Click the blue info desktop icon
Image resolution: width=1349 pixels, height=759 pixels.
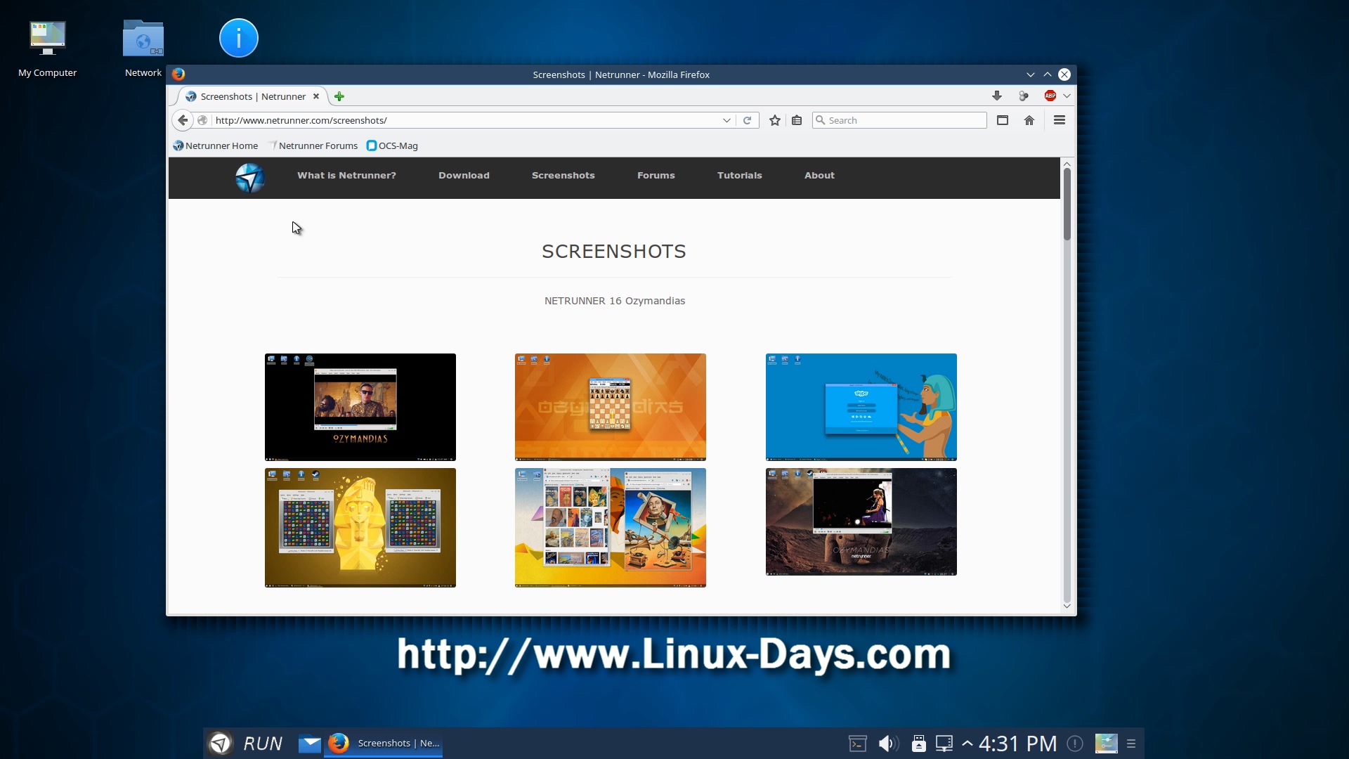pyautogui.click(x=239, y=38)
